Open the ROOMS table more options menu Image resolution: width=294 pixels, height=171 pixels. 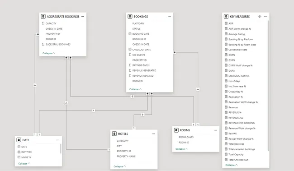(215, 130)
